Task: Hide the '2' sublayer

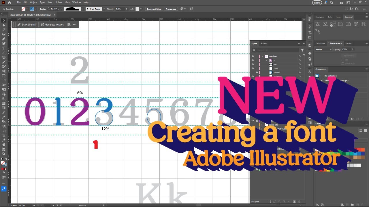Action: (253, 60)
